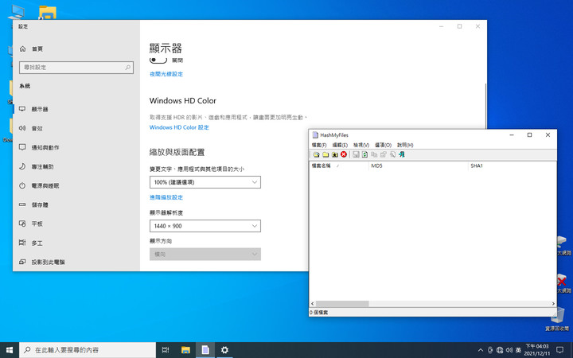
Task: Expand hidden system tray icons chevron
Action: click(x=480, y=350)
